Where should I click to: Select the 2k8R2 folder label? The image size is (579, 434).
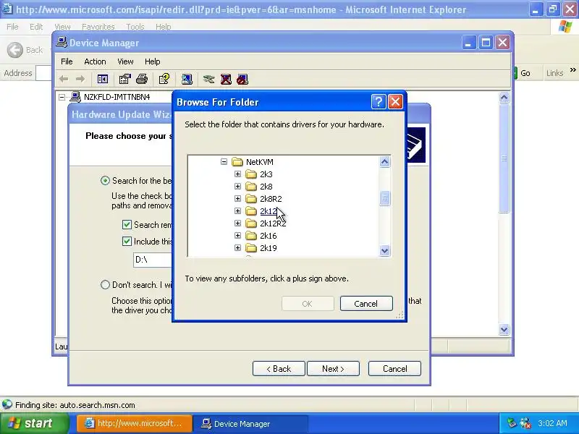point(271,199)
